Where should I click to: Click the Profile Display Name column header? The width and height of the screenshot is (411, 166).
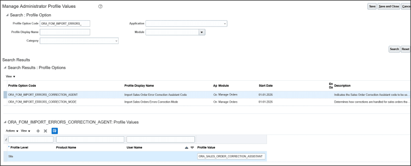click(139, 86)
